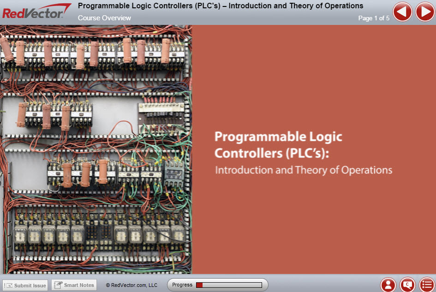Go back to the previous page
Screen dimensions: 436x292
(x=402, y=12)
